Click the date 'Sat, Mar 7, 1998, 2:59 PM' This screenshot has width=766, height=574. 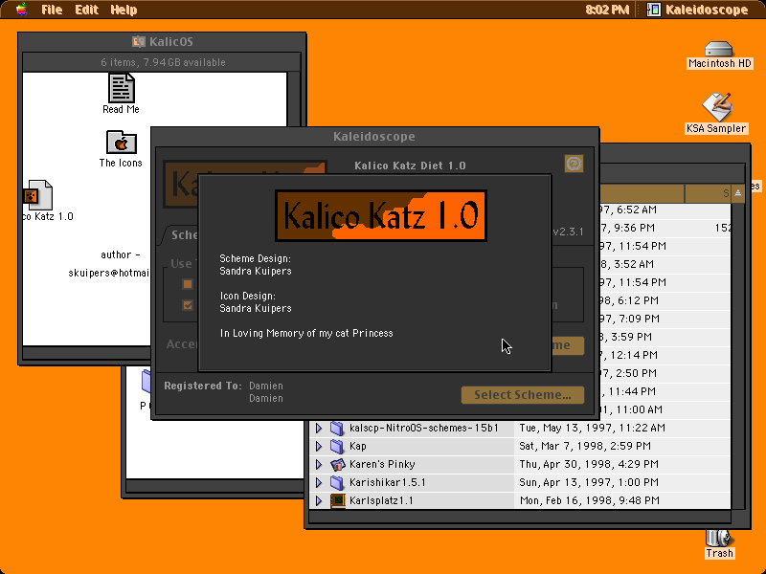(585, 446)
